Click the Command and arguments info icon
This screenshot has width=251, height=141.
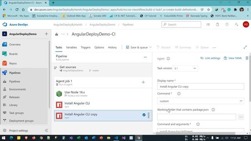[198, 124]
